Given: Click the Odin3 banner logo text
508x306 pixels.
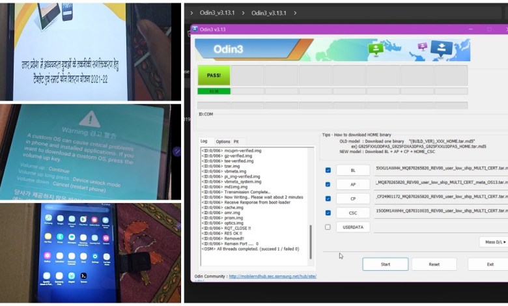Looking at the screenshot, I should pos(228,49).
